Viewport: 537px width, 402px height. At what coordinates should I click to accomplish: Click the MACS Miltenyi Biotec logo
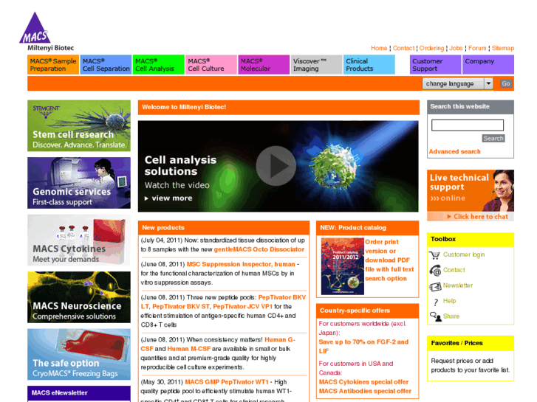pyautogui.click(x=47, y=32)
